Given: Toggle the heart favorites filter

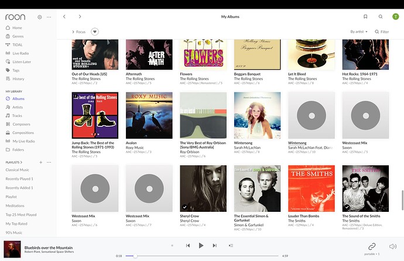Looking at the screenshot, I should (95, 32).
